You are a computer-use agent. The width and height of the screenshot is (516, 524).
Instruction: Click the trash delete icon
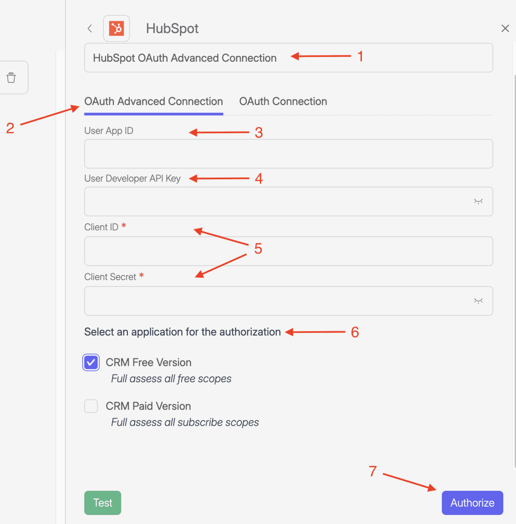click(11, 78)
